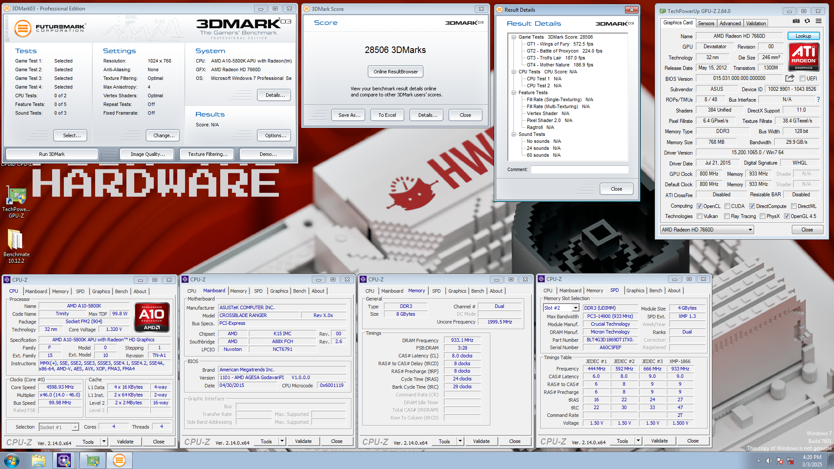Open Benchmate 10.12.2 desktop folder
Viewport: 834px width, 469px height.
tap(16, 246)
